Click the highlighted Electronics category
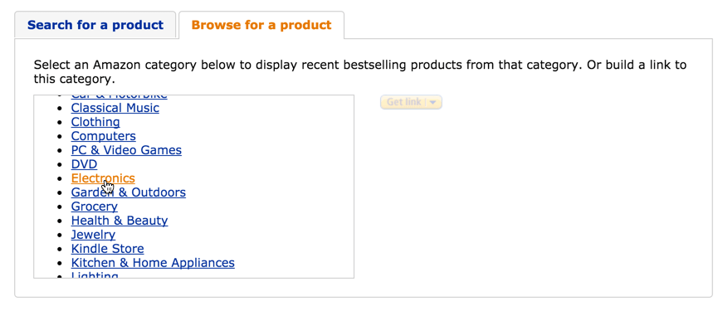723x321 pixels. pos(103,178)
